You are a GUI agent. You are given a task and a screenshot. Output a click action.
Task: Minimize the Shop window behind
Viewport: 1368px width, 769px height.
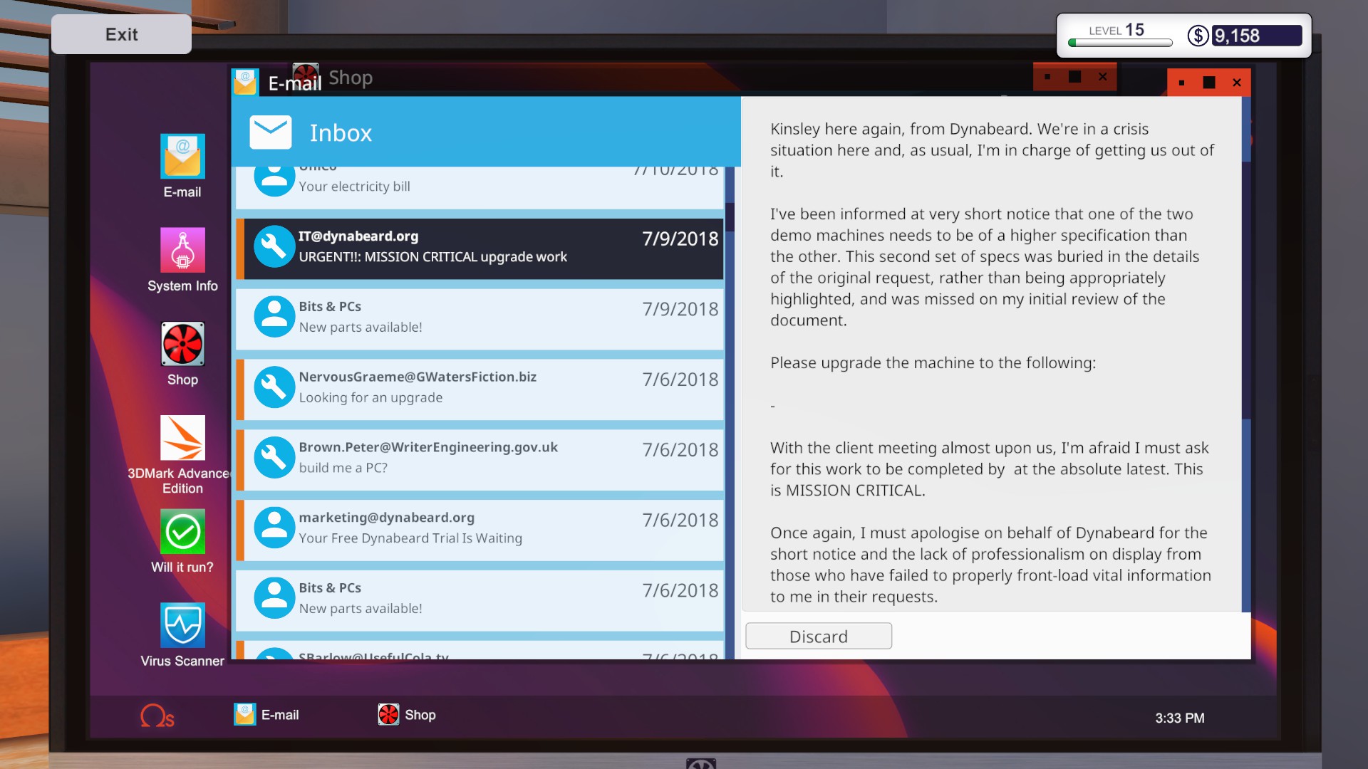(x=1047, y=77)
